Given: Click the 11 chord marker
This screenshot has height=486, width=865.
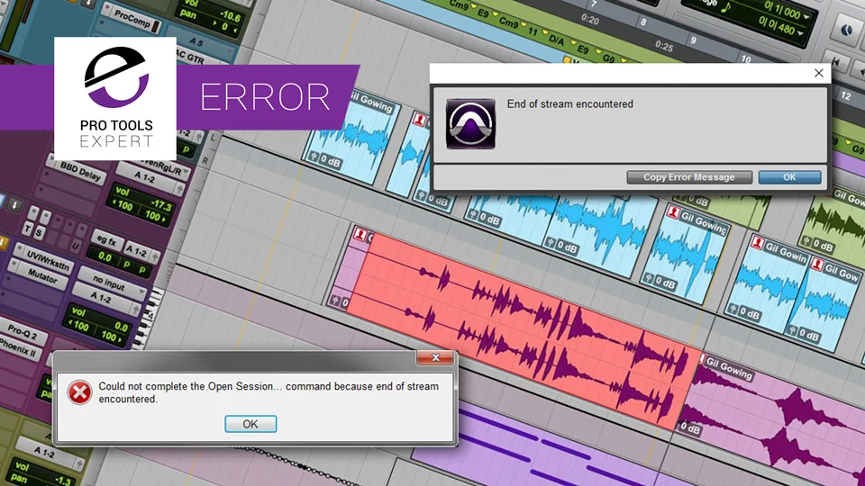Looking at the screenshot, I should (533, 31).
